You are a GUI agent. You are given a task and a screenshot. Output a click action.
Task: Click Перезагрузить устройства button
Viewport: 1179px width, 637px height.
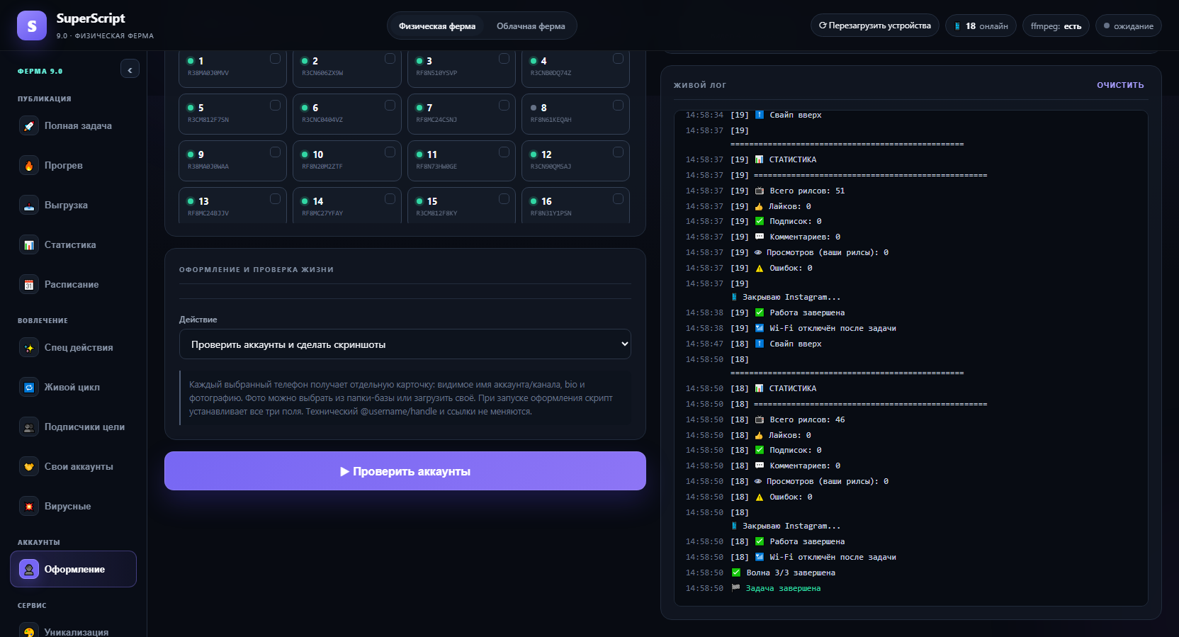(x=875, y=26)
